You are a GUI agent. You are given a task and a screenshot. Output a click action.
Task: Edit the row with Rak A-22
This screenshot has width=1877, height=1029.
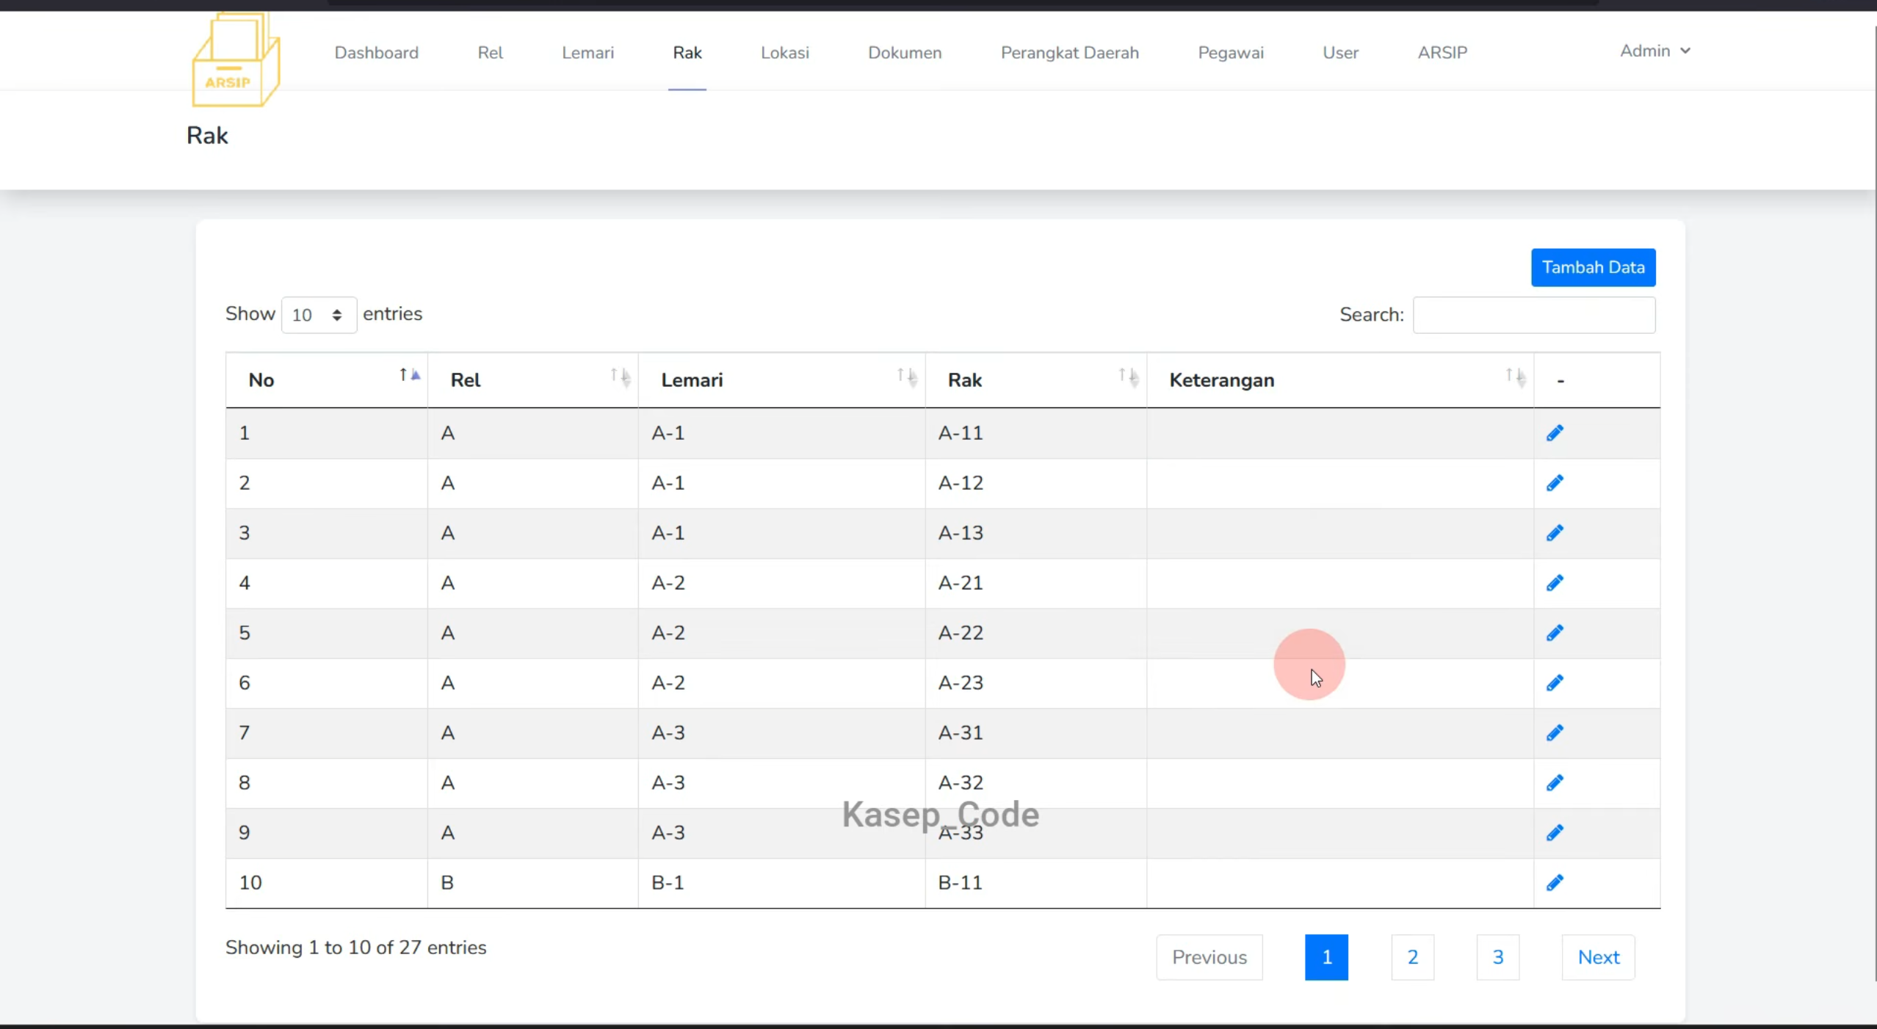click(1555, 633)
